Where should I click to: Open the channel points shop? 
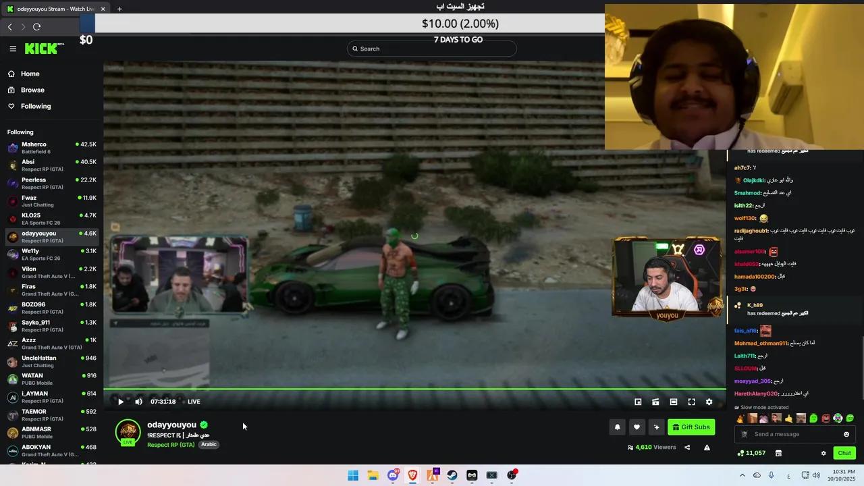(778, 453)
